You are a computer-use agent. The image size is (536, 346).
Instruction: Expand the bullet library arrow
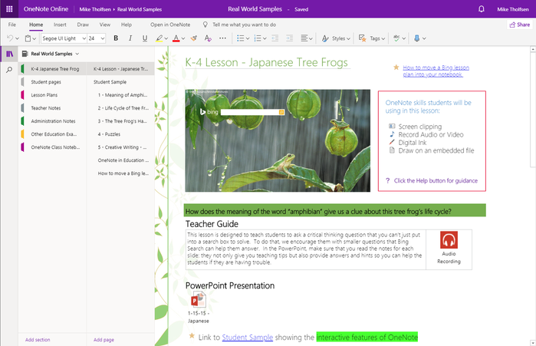coord(248,38)
